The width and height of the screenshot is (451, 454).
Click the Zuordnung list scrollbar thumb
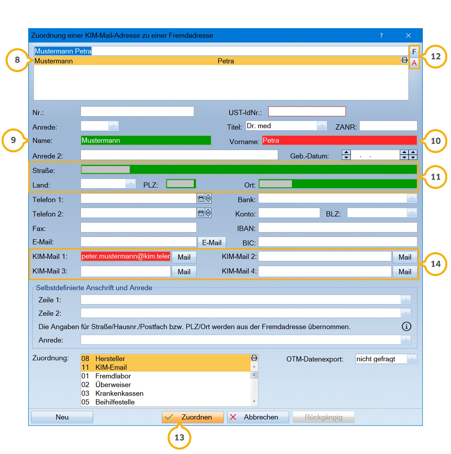pyautogui.click(x=254, y=375)
